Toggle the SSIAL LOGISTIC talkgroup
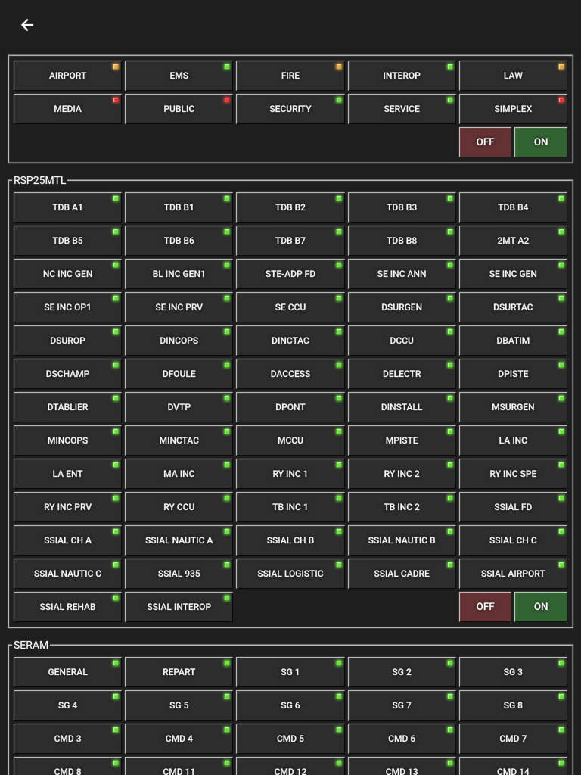This screenshot has width=581, height=775. click(x=290, y=574)
